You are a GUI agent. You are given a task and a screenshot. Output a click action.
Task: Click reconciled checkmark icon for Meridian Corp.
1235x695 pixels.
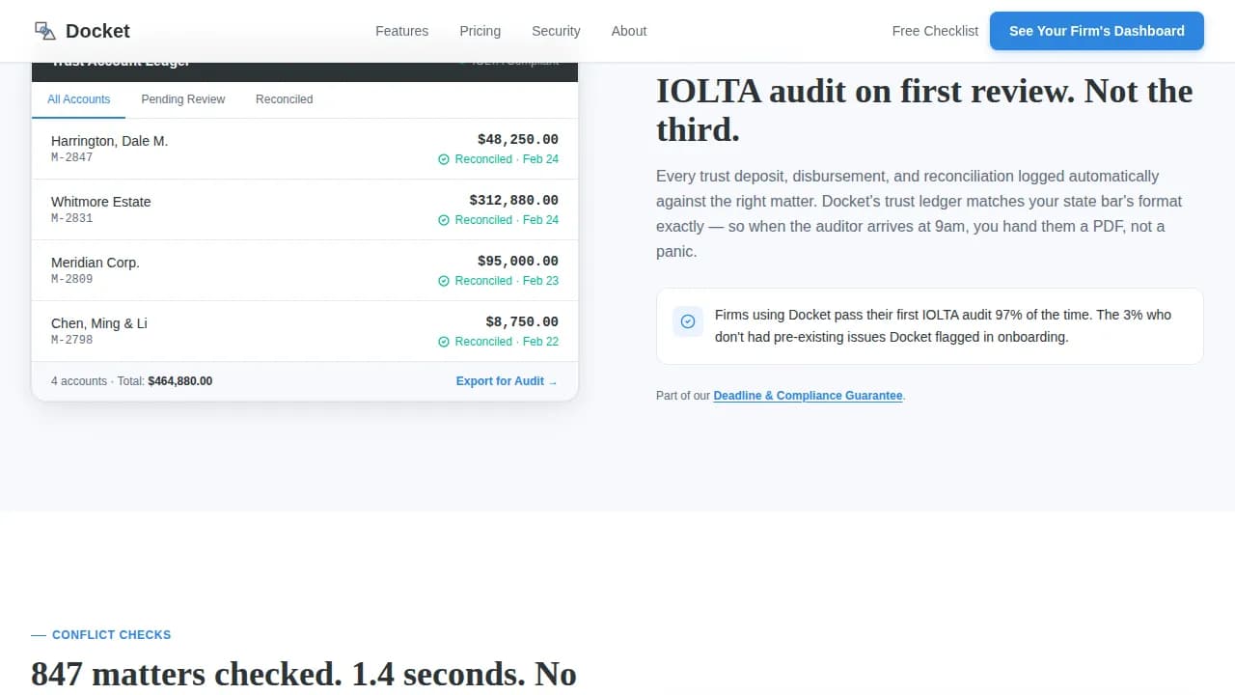[444, 281]
